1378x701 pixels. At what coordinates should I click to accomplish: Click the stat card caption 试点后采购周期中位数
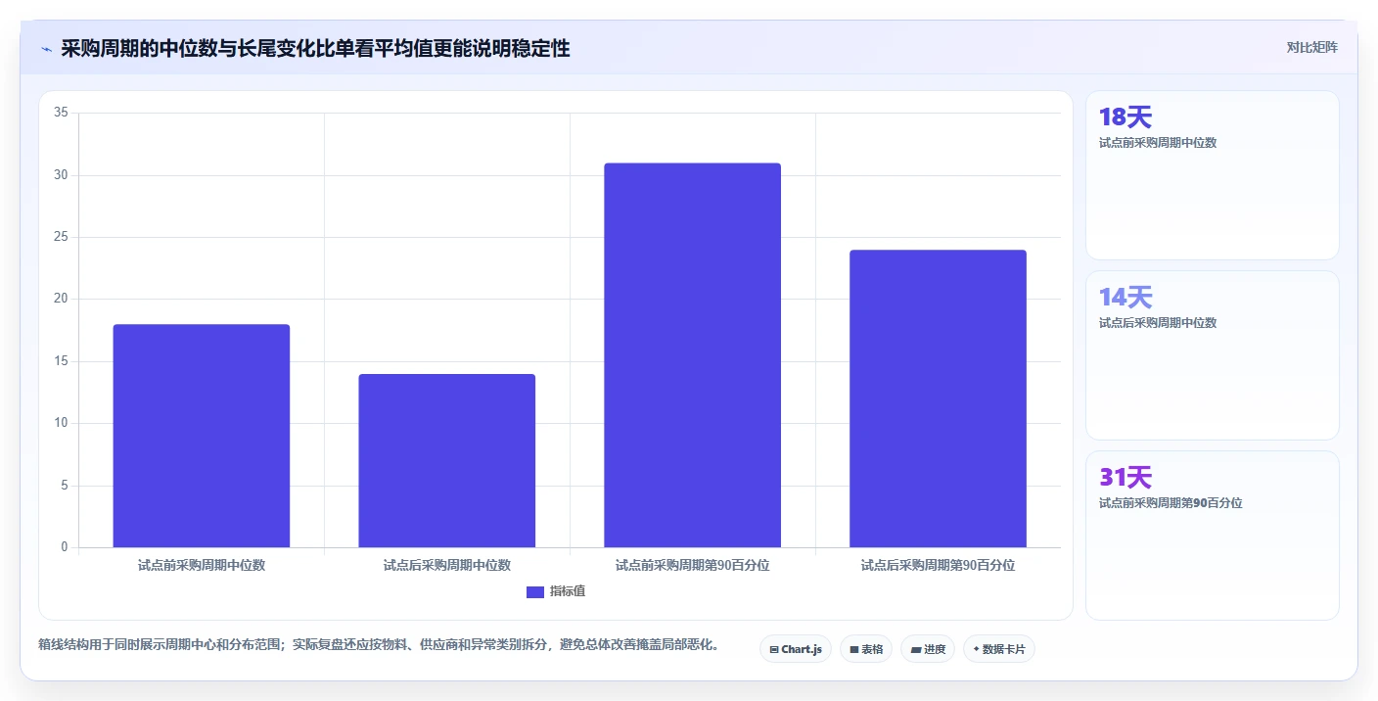(1158, 323)
